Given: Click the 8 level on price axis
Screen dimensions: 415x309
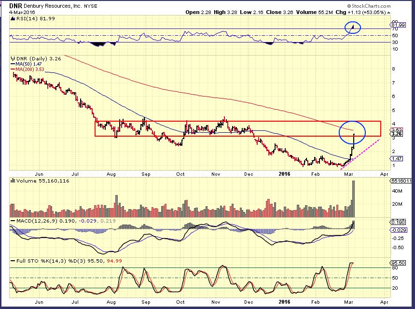Looking at the screenshot, I should coord(394,69).
